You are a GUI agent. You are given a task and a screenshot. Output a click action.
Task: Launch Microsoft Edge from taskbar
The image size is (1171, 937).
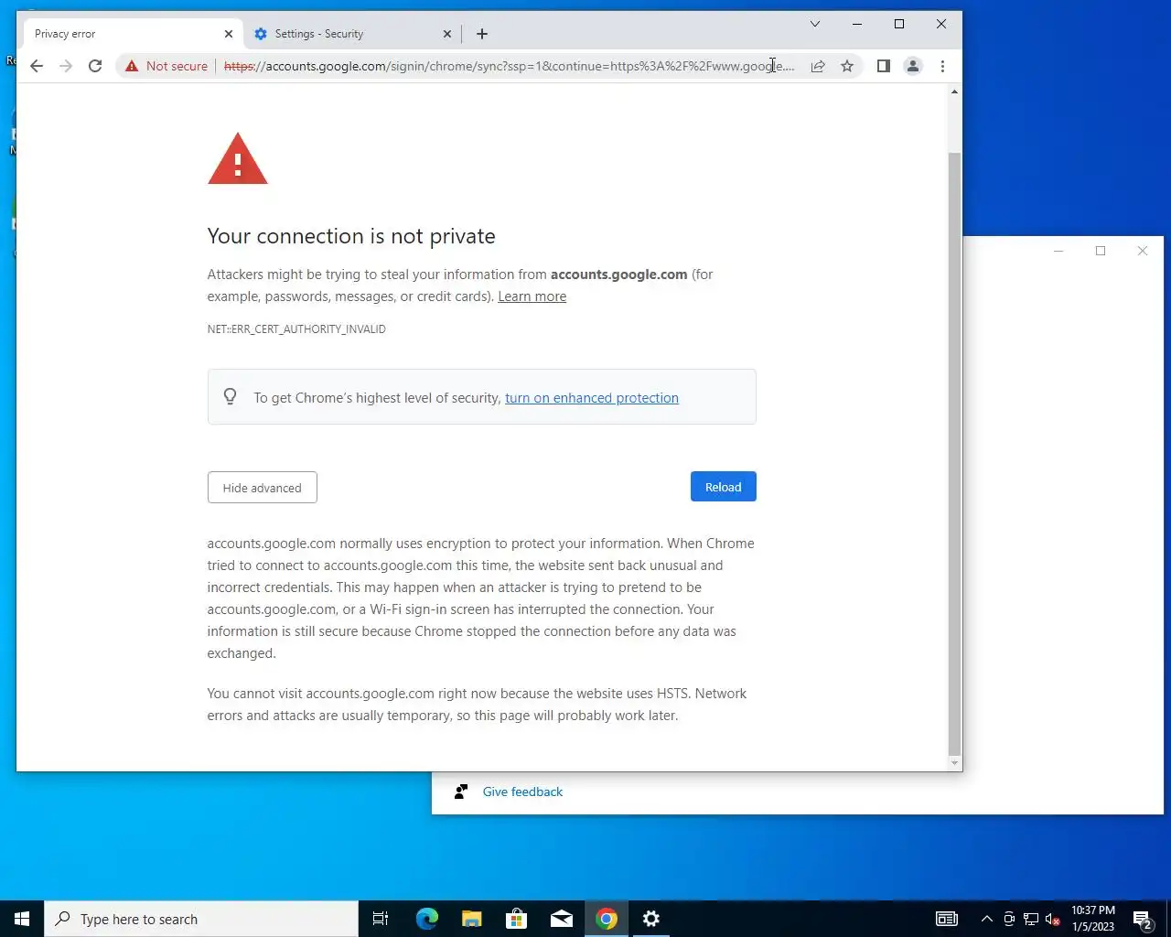(x=426, y=919)
